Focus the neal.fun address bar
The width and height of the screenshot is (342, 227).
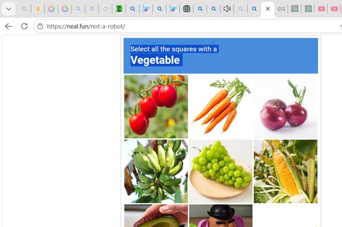click(x=188, y=26)
